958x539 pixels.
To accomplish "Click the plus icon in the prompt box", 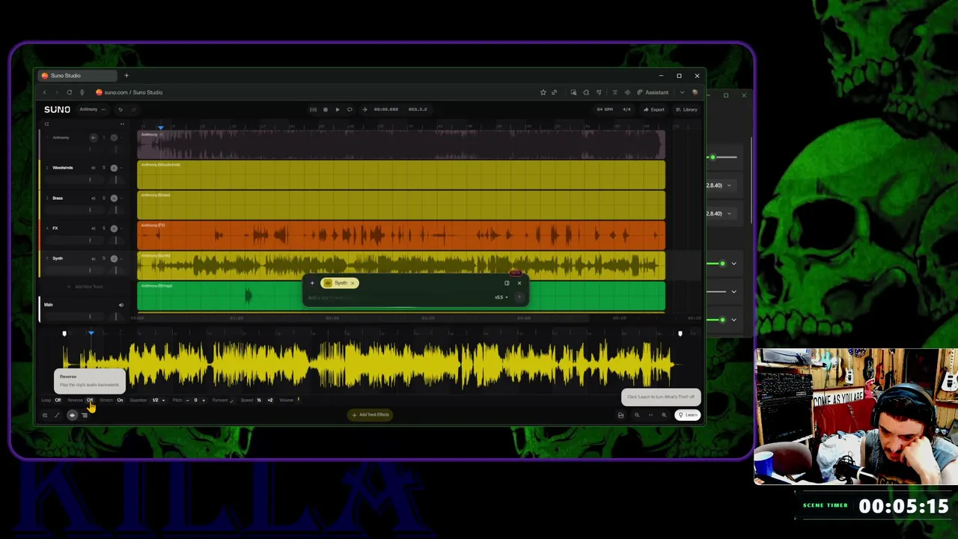I will tap(312, 283).
